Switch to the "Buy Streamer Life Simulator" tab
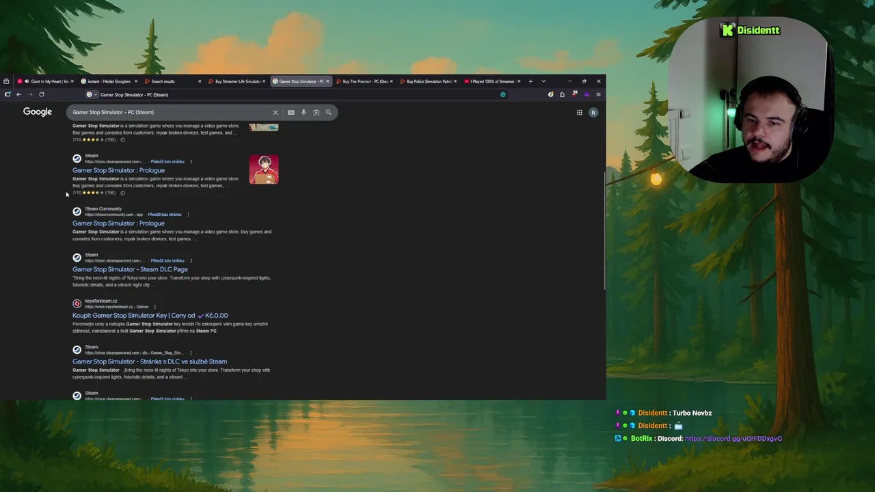 point(237,81)
